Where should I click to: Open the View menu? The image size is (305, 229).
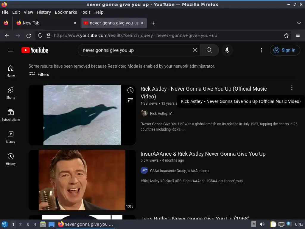28,12
